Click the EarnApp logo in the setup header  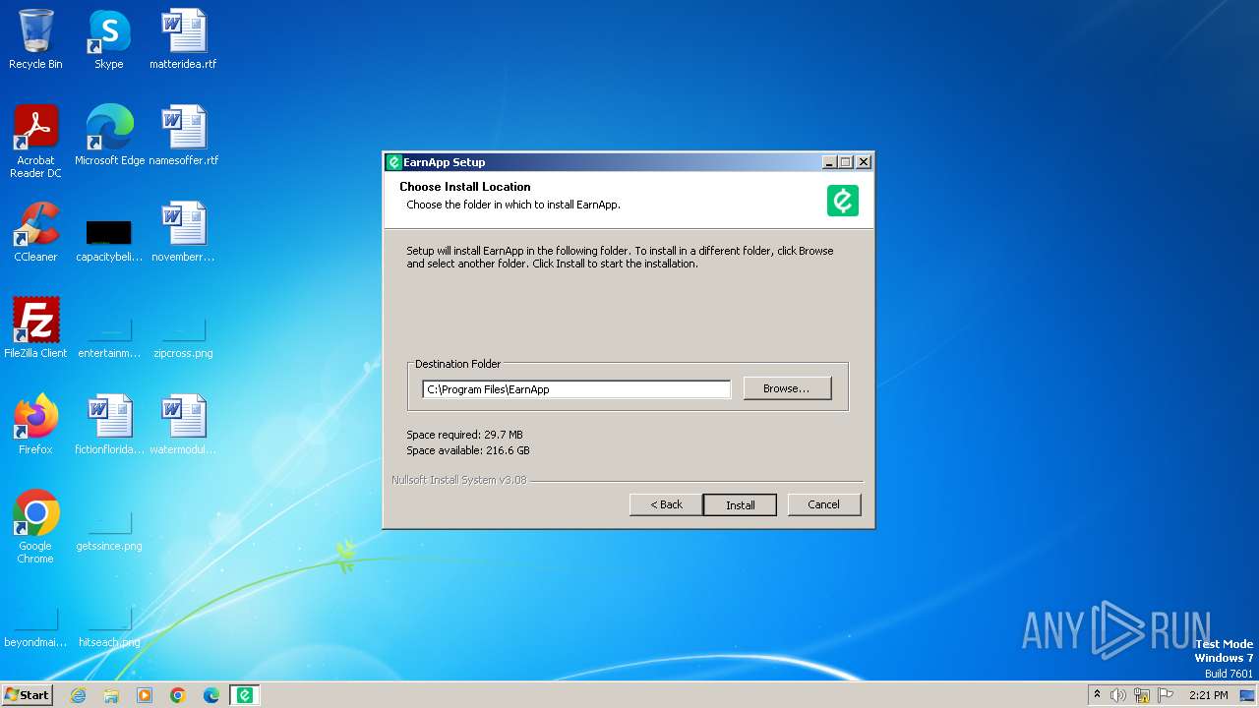click(x=843, y=201)
